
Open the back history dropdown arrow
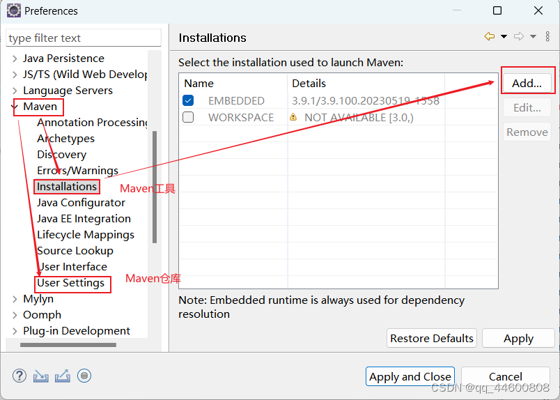[x=504, y=36]
